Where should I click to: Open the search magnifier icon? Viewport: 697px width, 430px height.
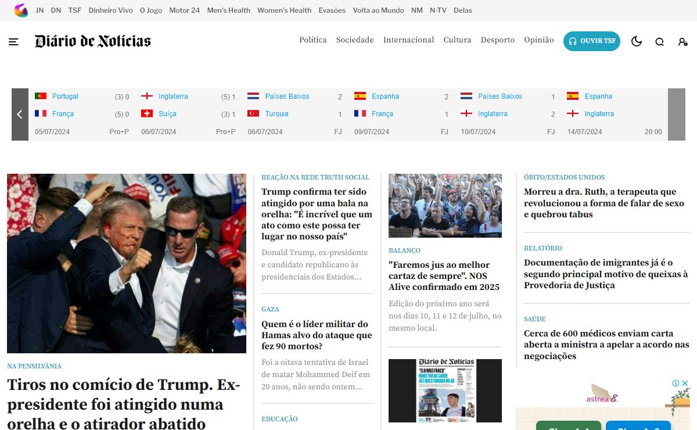click(660, 42)
